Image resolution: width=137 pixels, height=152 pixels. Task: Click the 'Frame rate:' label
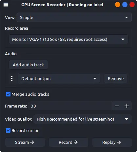[16, 106]
